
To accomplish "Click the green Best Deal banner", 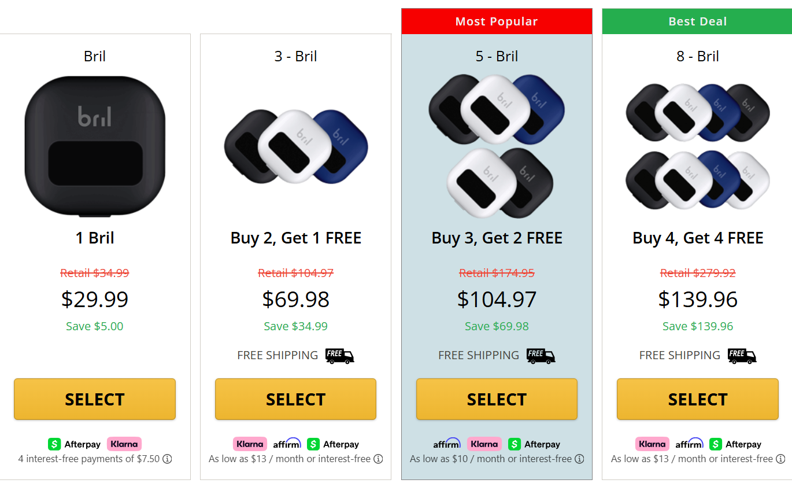I will pos(697,21).
